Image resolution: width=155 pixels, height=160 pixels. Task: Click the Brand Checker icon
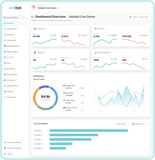[5, 74]
